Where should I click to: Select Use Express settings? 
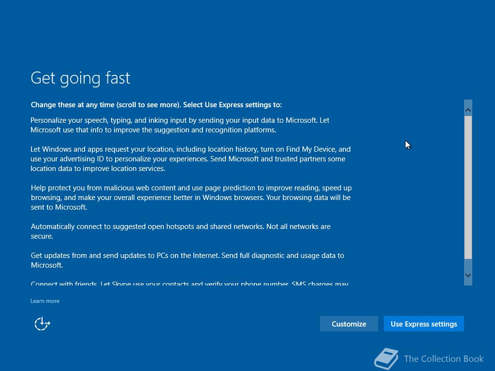[x=423, y=324]
